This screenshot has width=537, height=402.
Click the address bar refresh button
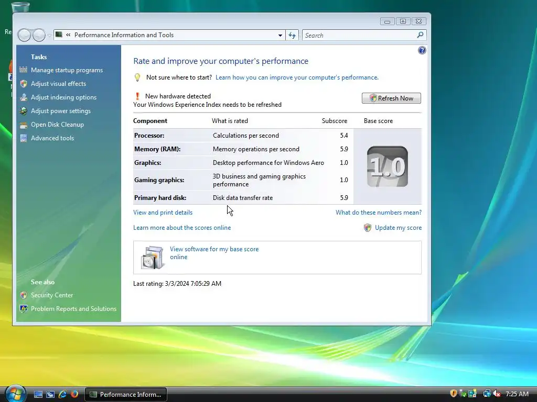pyautogui.click(x=292, y=35)
